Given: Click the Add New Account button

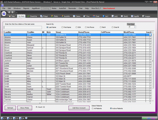Looking at the screenshot, I should 79,108.
